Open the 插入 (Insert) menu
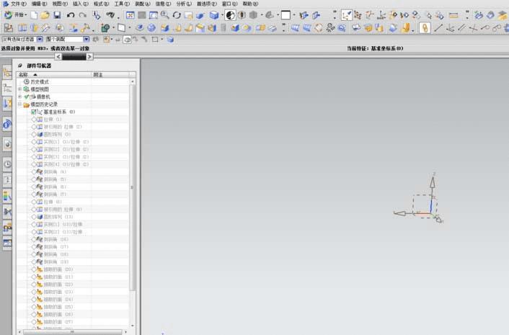Image resolution: width=509 pixels, height=335 pixels. (81, 4)
